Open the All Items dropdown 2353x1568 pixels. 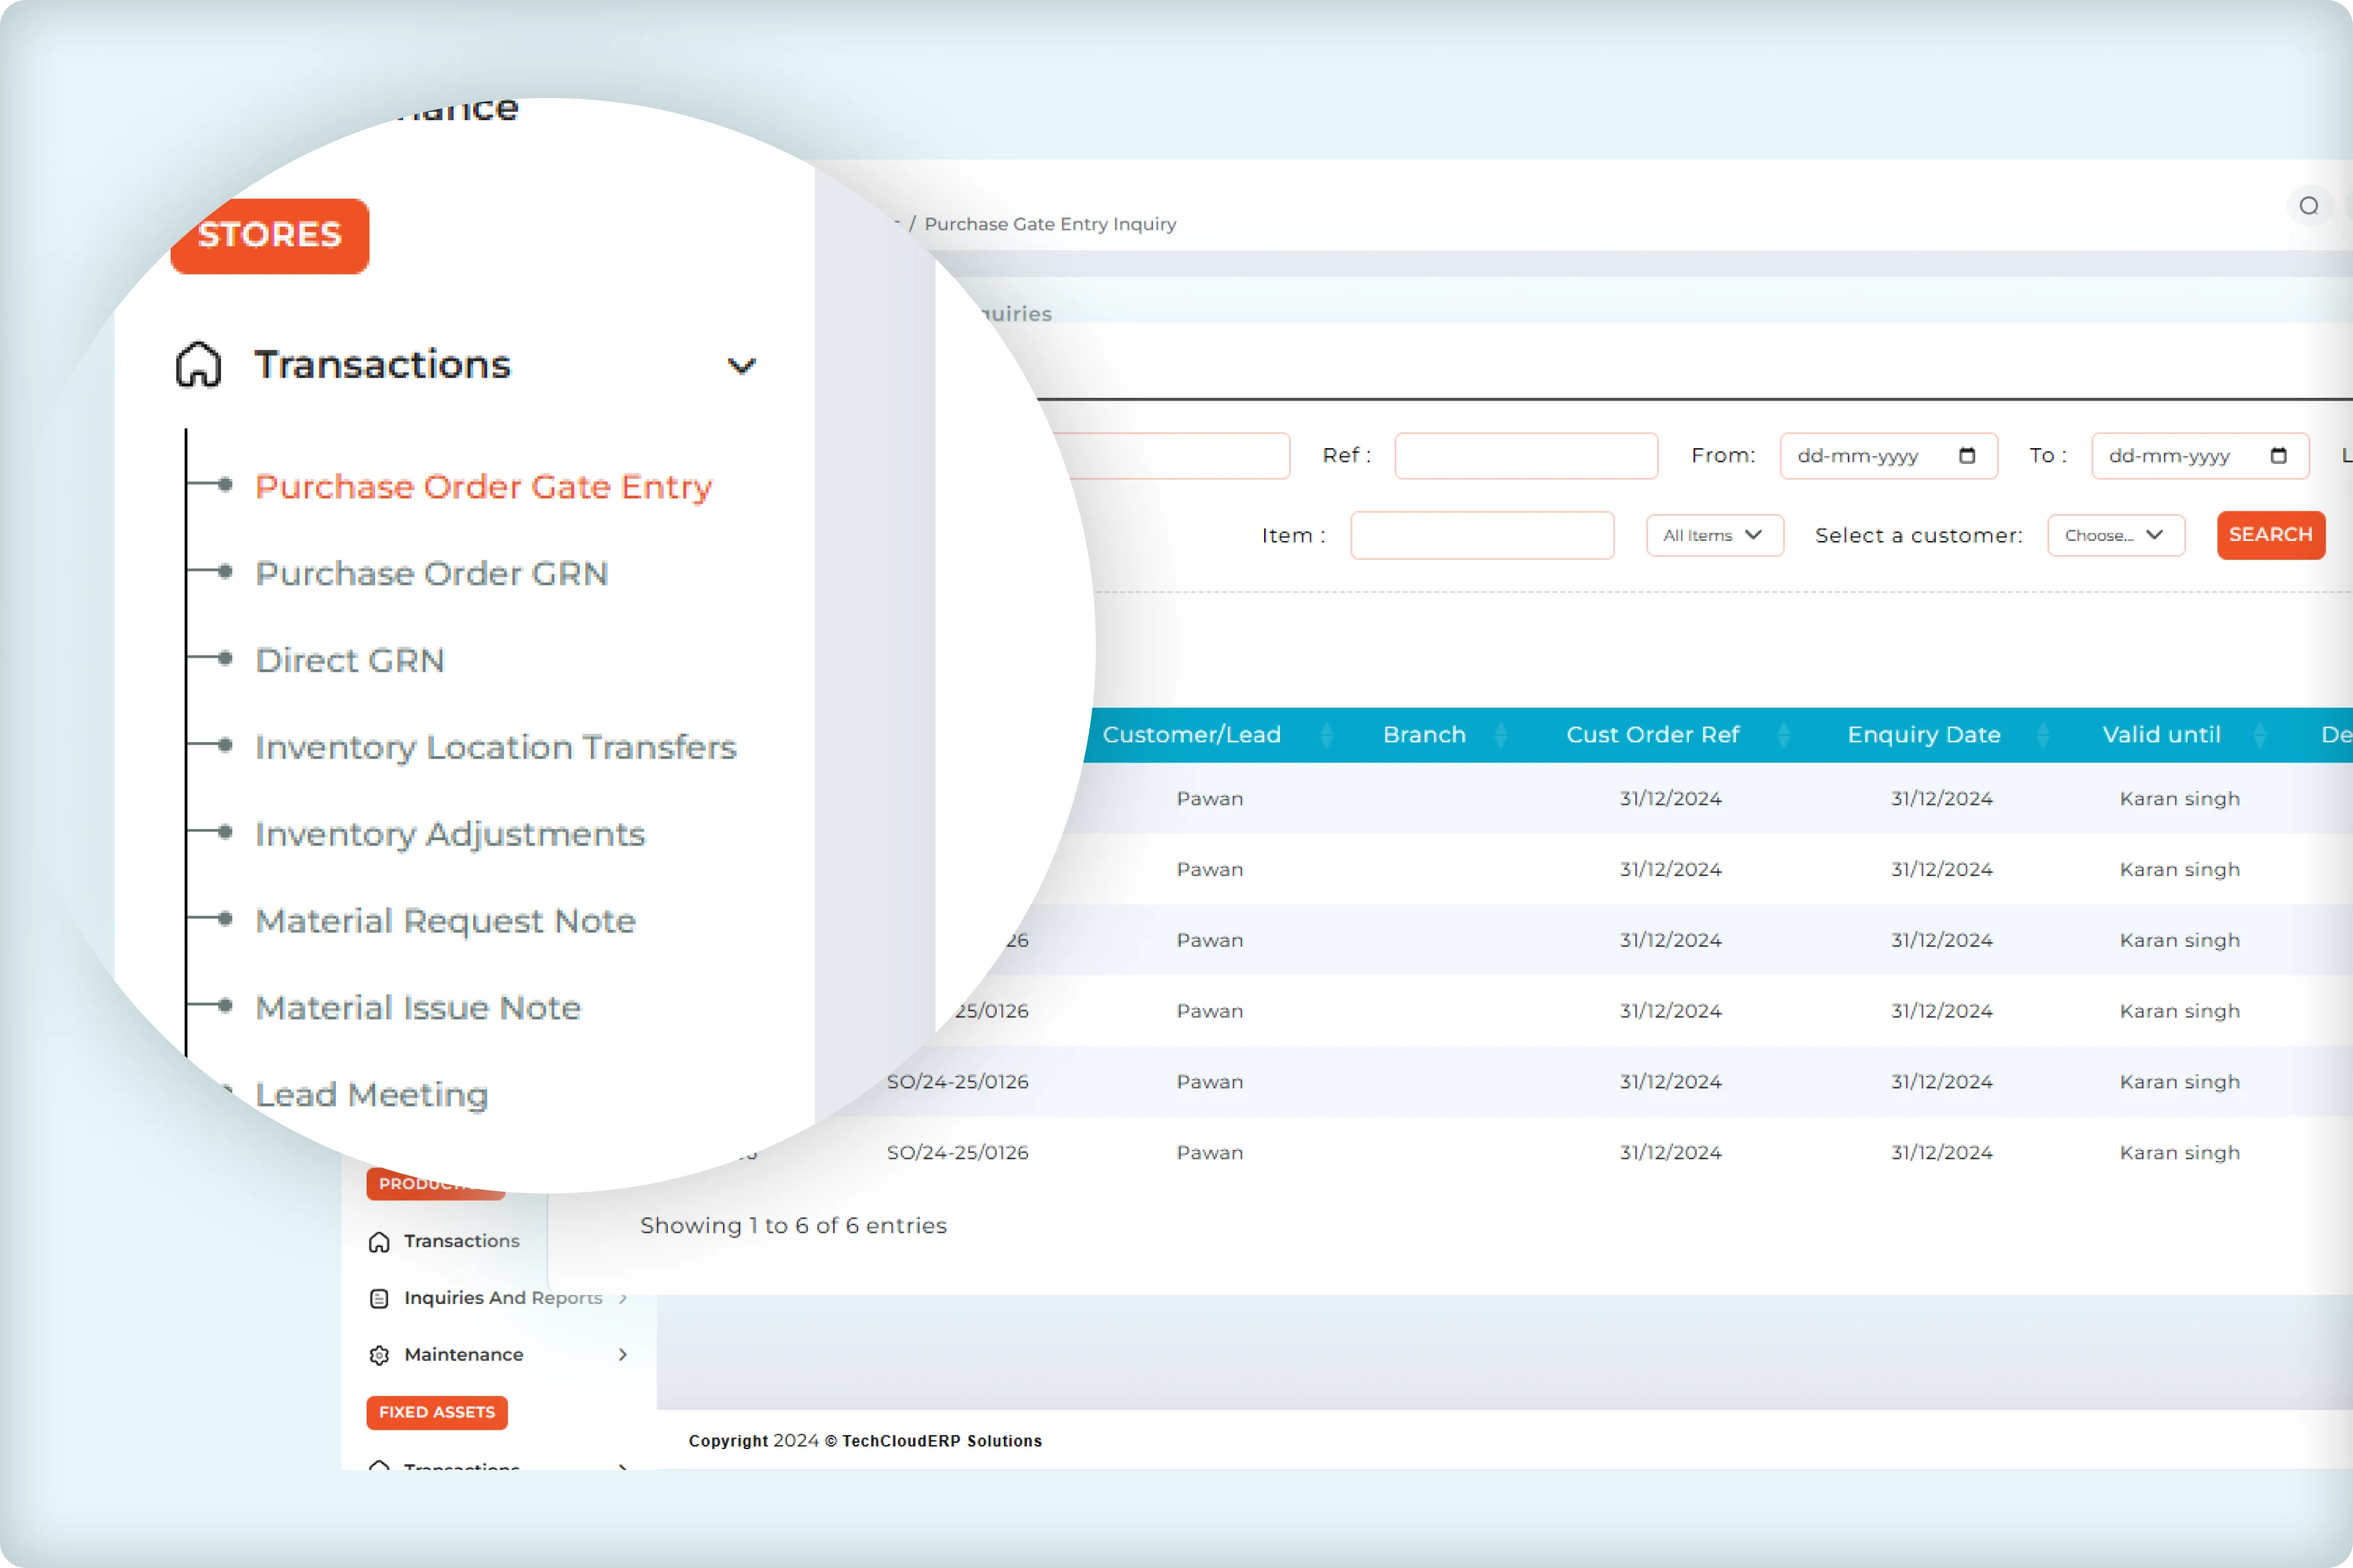coord(1714,536)
